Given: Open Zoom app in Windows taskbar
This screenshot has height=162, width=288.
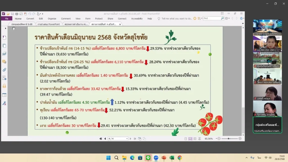Looking at the screenshot, I should coord(156,158).
